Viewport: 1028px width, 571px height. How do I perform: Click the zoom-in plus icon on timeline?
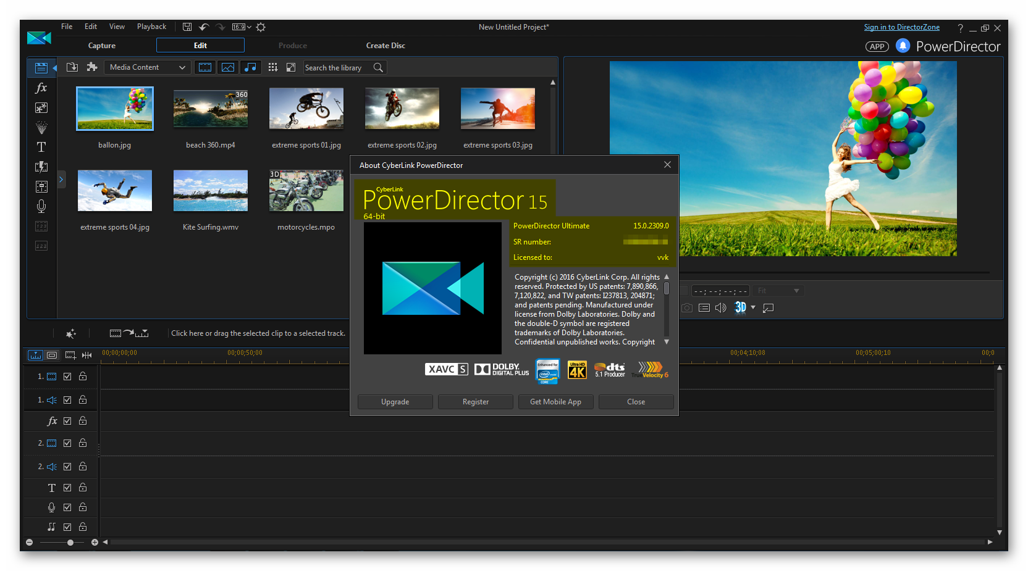pos(95,543)
